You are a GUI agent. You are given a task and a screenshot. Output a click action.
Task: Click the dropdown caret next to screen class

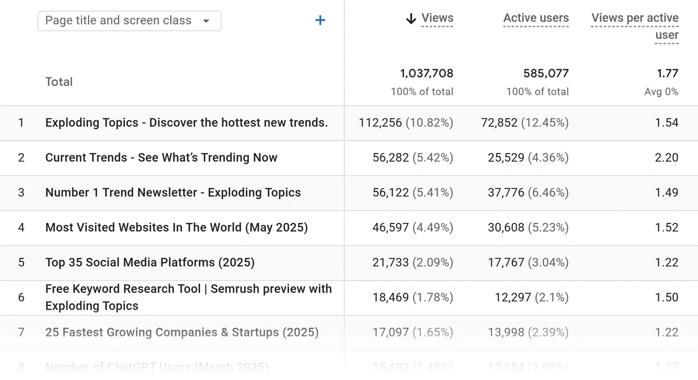point(206,21)
